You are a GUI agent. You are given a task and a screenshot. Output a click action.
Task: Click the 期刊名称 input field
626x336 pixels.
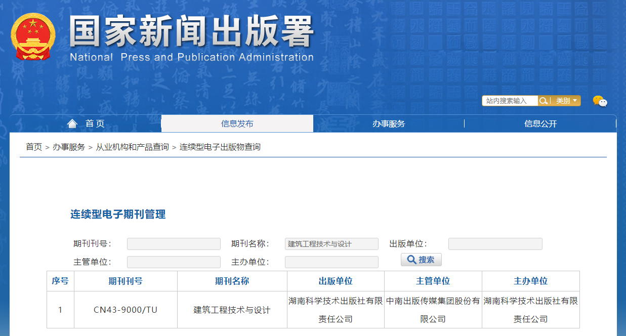coord(331,244)
